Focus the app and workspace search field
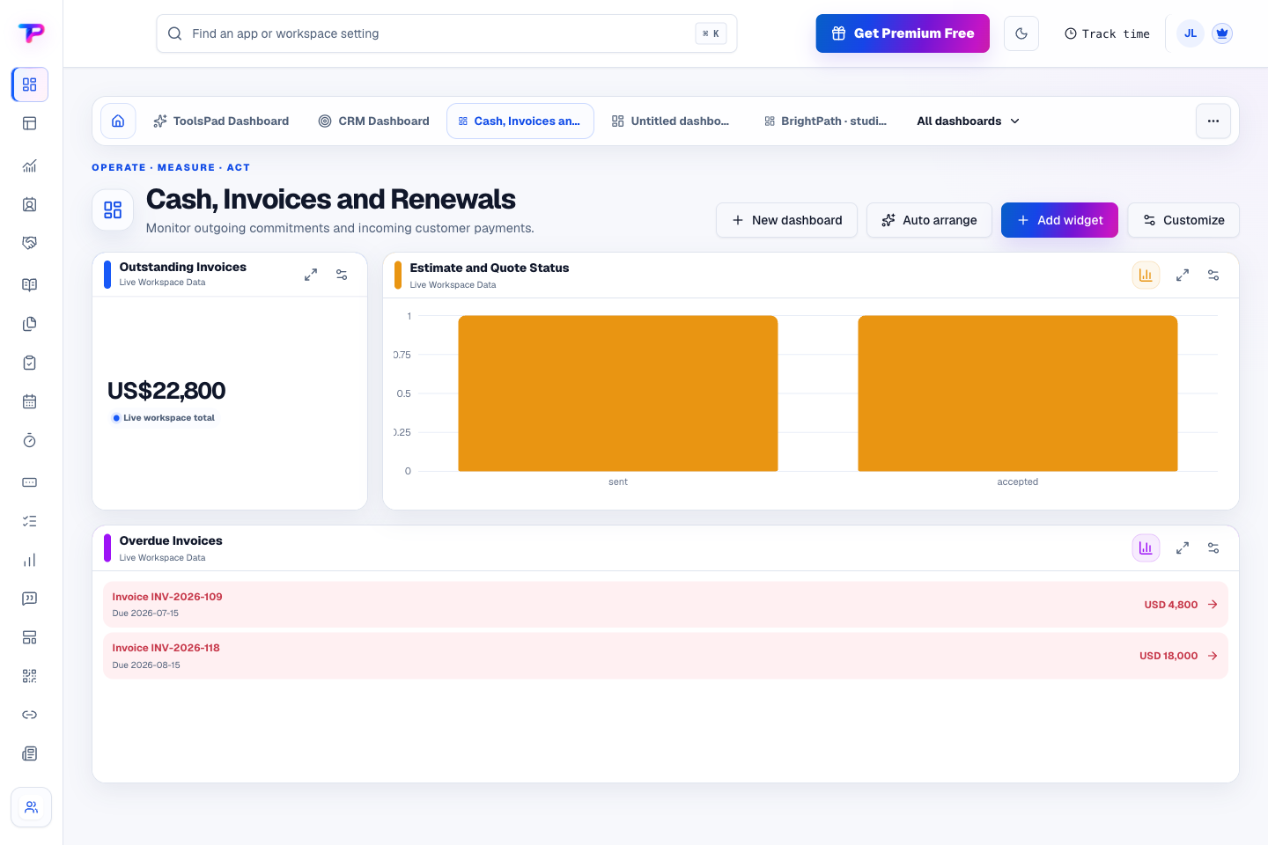 446,33
